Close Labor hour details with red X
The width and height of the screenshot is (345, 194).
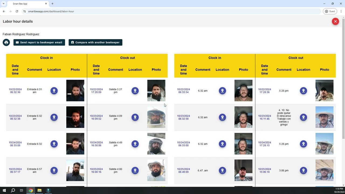pos(335,21)
